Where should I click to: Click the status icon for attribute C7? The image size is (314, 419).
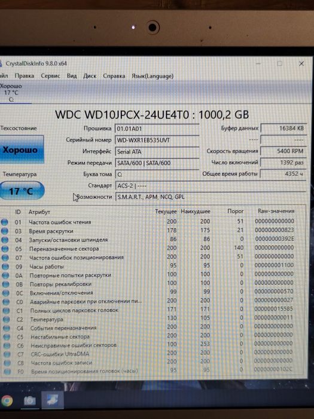pos(7,354)
